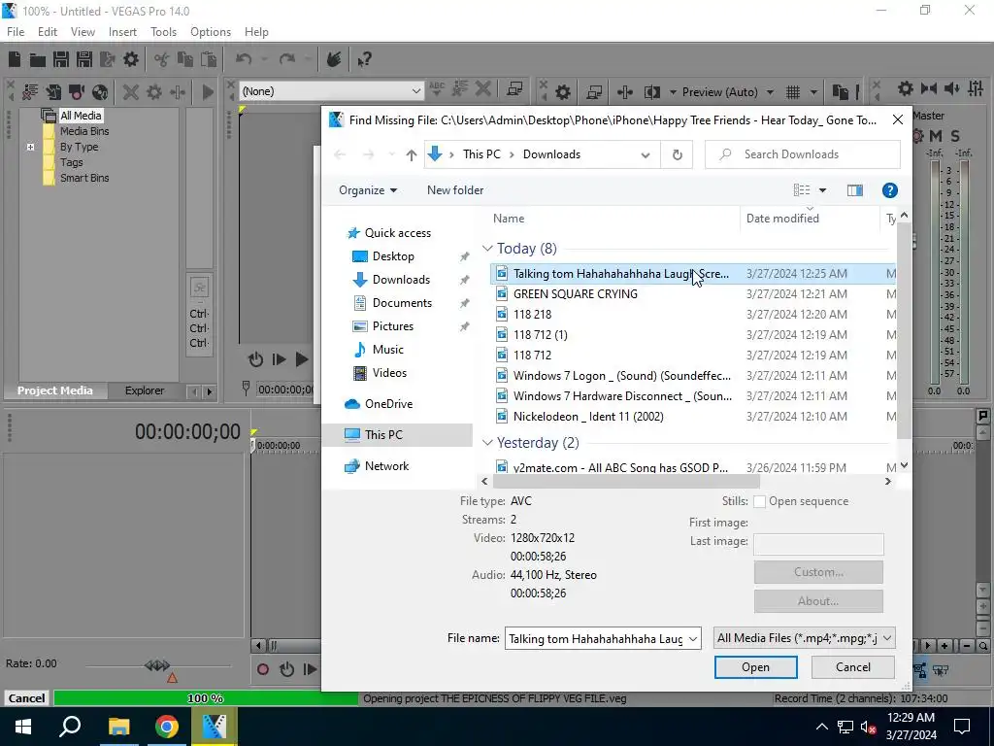The height and width of the screenshot is (746, 994).
Task: Switch to the Project Media tab
Action: [x=55, y=390]
